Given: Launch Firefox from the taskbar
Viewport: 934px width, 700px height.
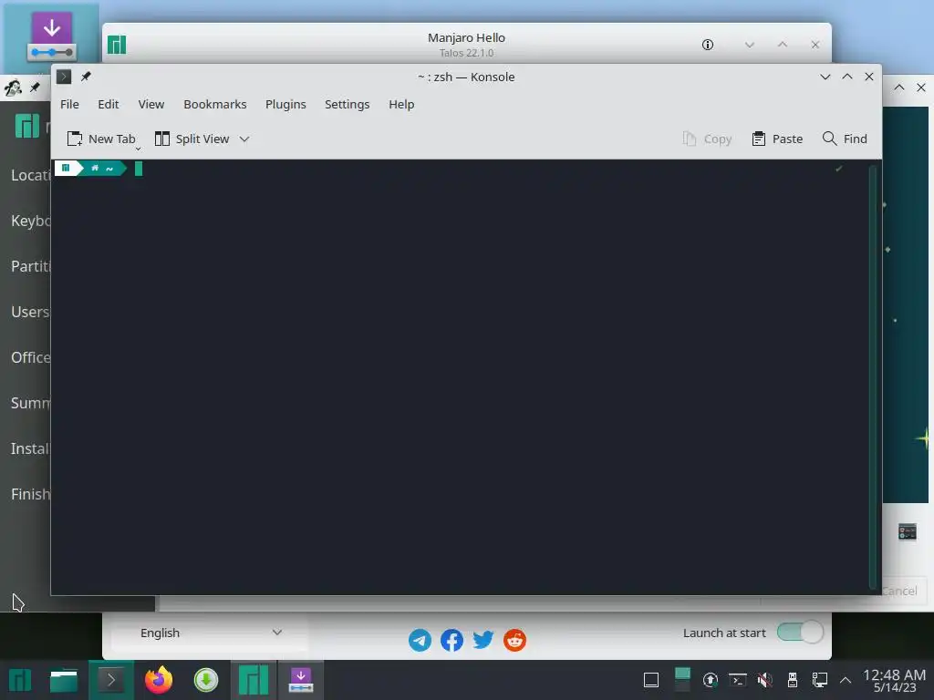Looking at the screenshot, I should coord(159,680).
